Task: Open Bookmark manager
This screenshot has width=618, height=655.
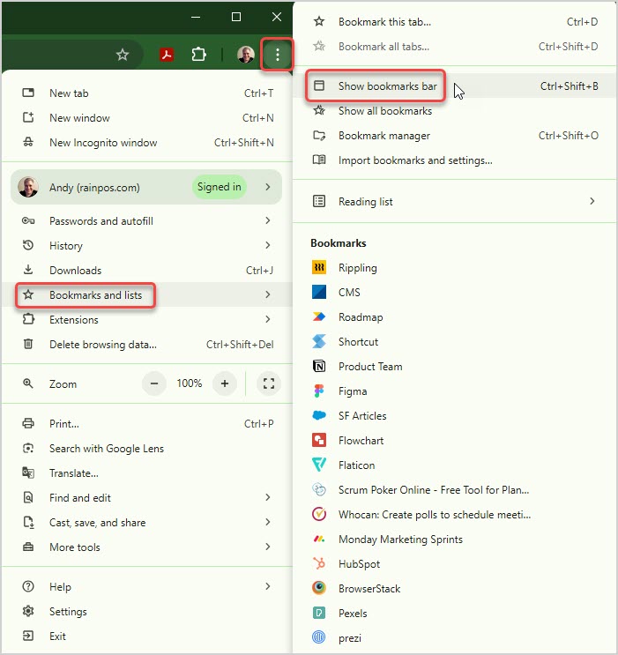Action: [455, 136]
